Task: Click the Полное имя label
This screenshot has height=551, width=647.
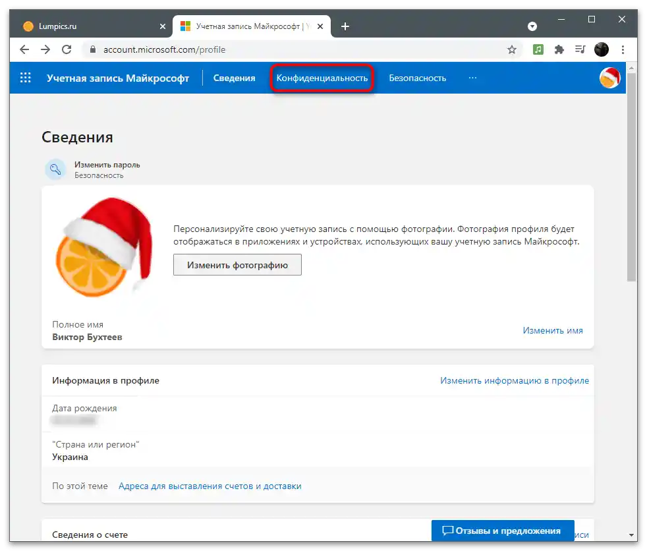Action: coord(78,324)
